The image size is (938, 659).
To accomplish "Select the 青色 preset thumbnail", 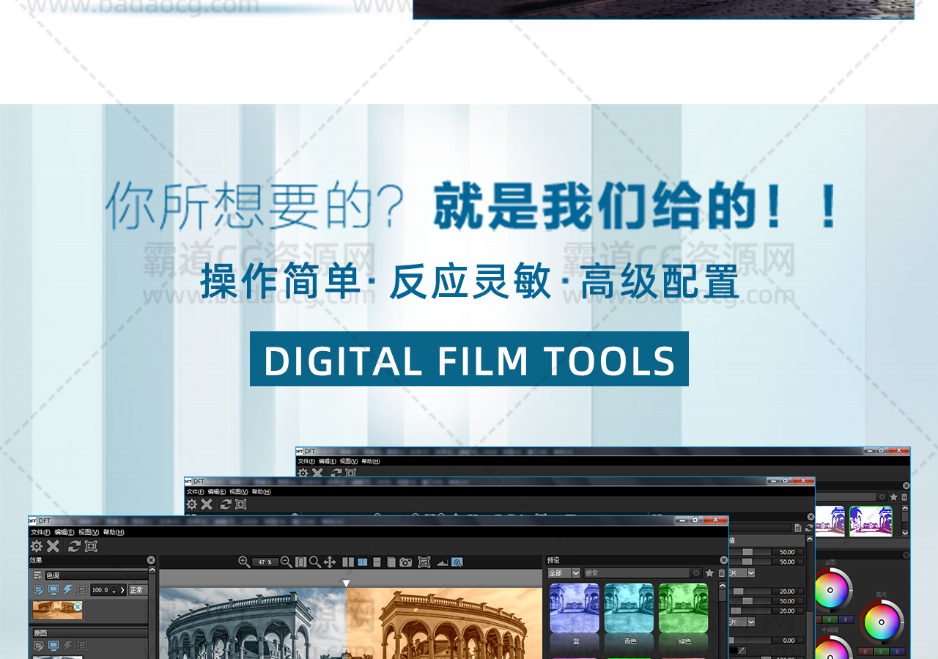I will pyautogui.click(x=629, y=608).
